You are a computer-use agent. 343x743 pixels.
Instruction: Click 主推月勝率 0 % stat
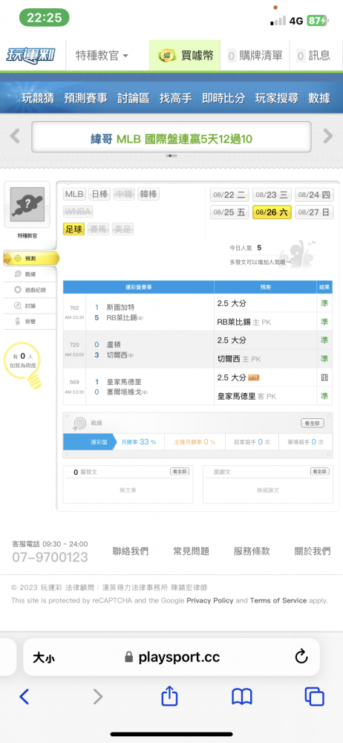[x=195, y=441]
